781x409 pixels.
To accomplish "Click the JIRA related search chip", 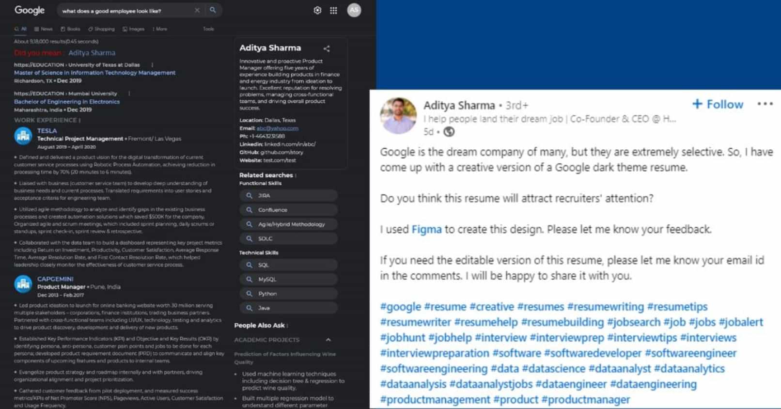I will pos(288,196).
